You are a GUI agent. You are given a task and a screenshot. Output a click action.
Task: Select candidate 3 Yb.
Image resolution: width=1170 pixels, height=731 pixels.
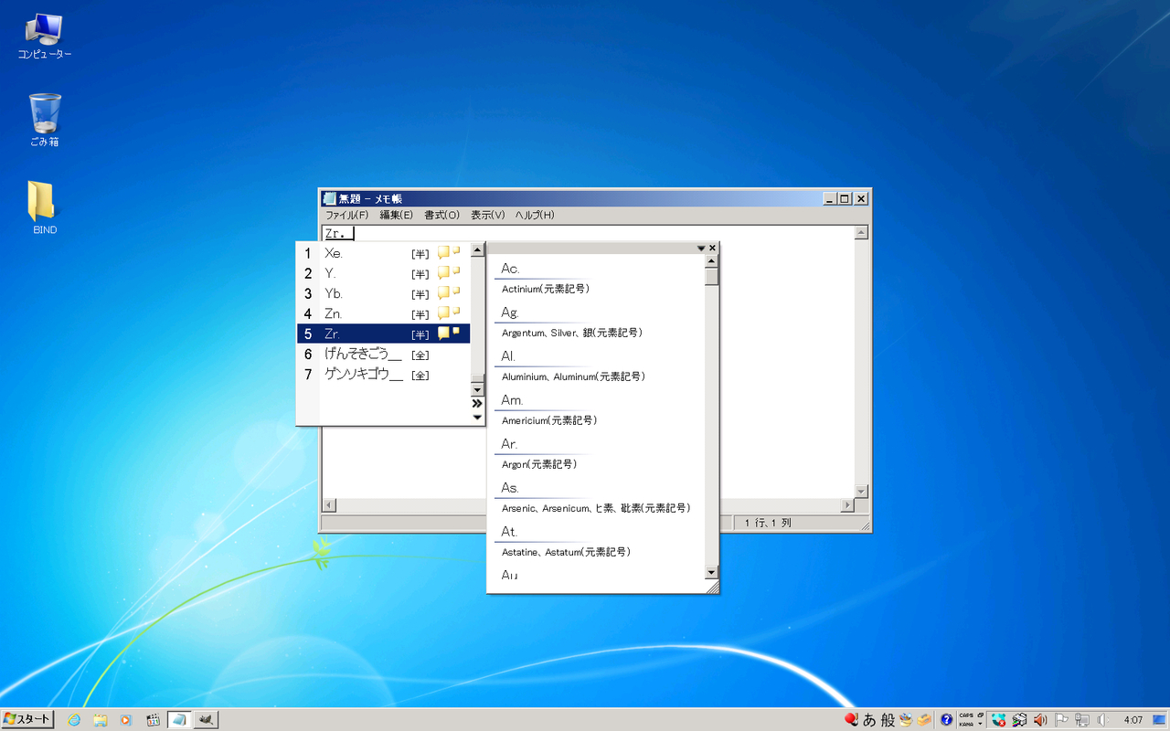[x=384, y=293]
